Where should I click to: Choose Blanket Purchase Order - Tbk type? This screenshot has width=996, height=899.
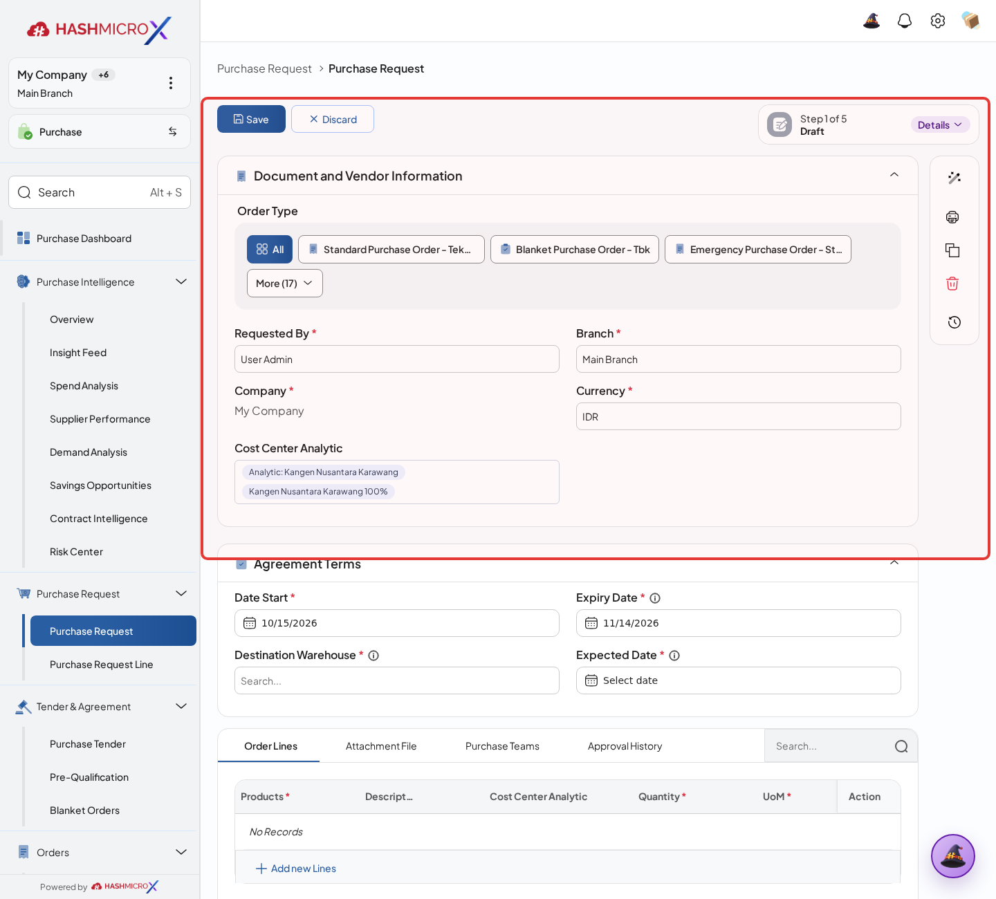575,250
